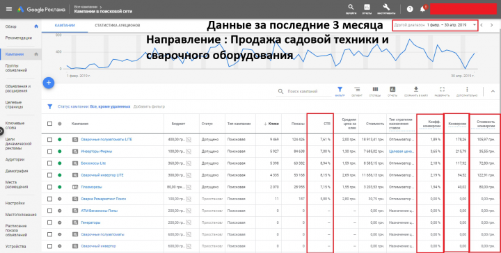Click the magnifier icon in Поиск кампаний
The height and width of the screenshot is (253, 501).
pos(280,91)
